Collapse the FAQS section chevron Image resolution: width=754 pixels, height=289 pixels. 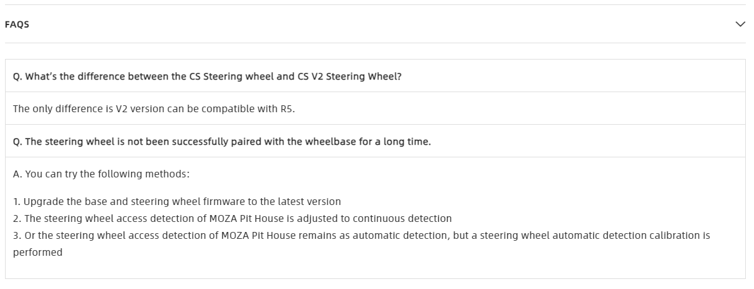pyautogui.click(x=740, y=24)
